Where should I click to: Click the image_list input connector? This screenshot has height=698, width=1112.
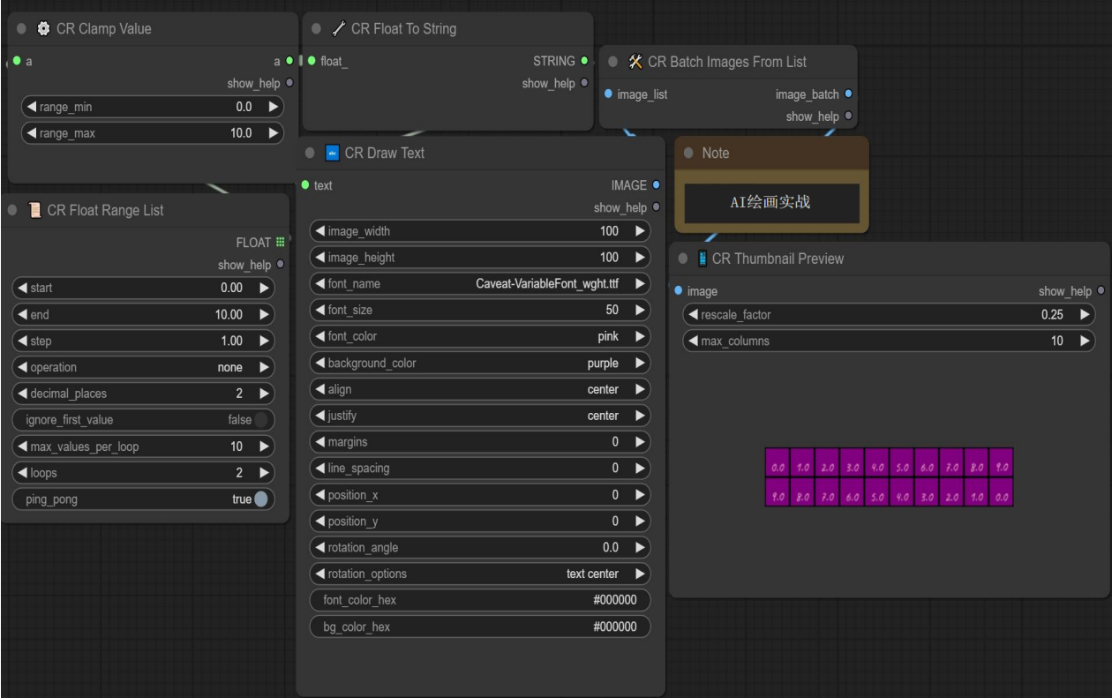[x=609, y=94]
